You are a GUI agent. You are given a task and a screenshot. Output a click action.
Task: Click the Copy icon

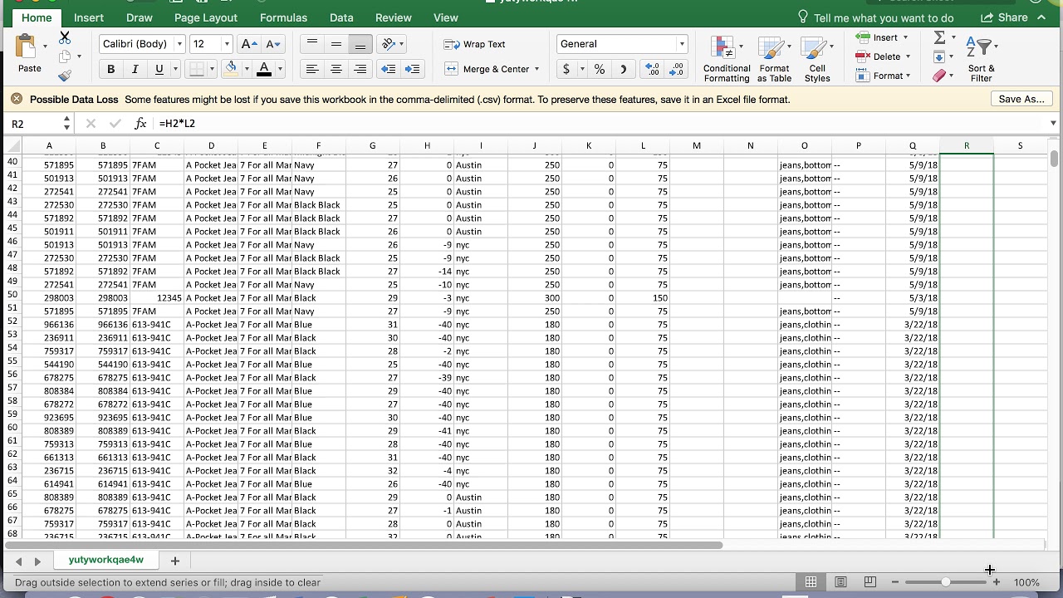click(65, 56)
